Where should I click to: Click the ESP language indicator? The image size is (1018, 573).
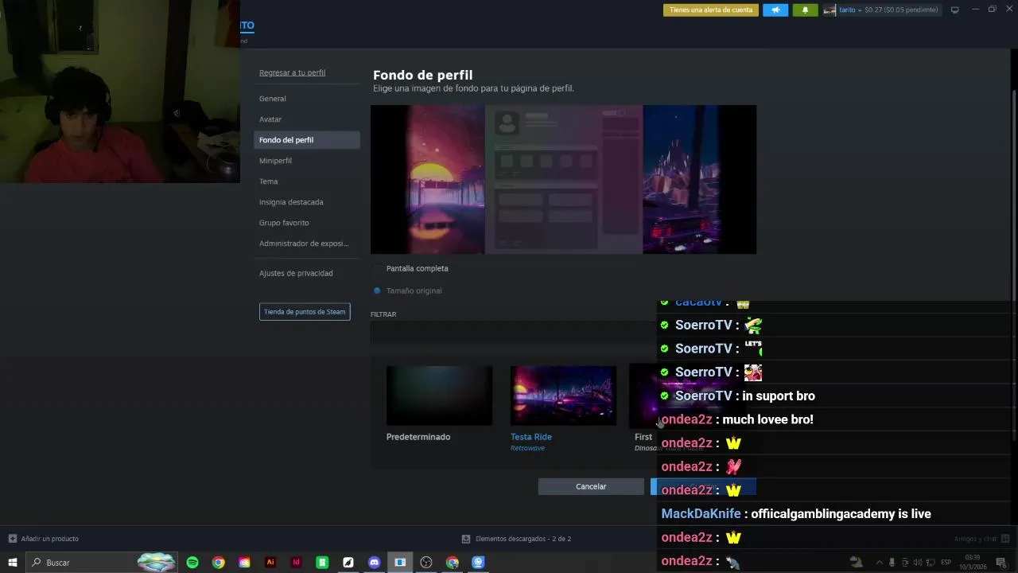[x=946, y=563]
